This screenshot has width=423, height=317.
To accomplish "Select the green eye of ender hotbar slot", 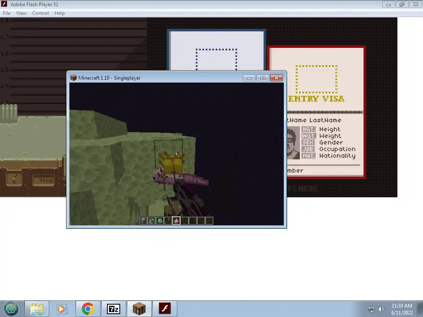I will coord(160,221).
